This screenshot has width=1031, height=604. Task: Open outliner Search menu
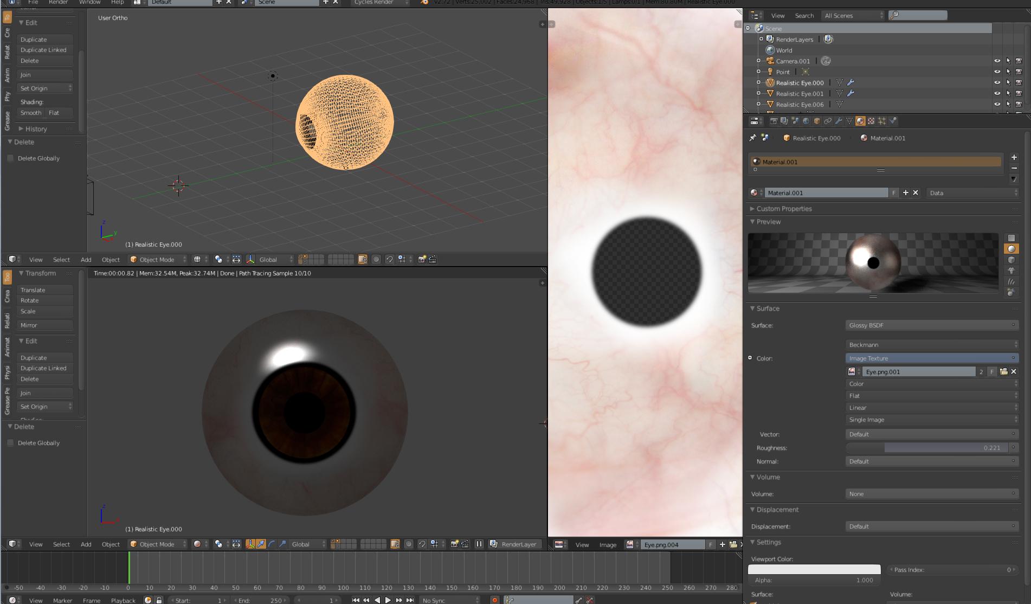[x=804, y=16]
